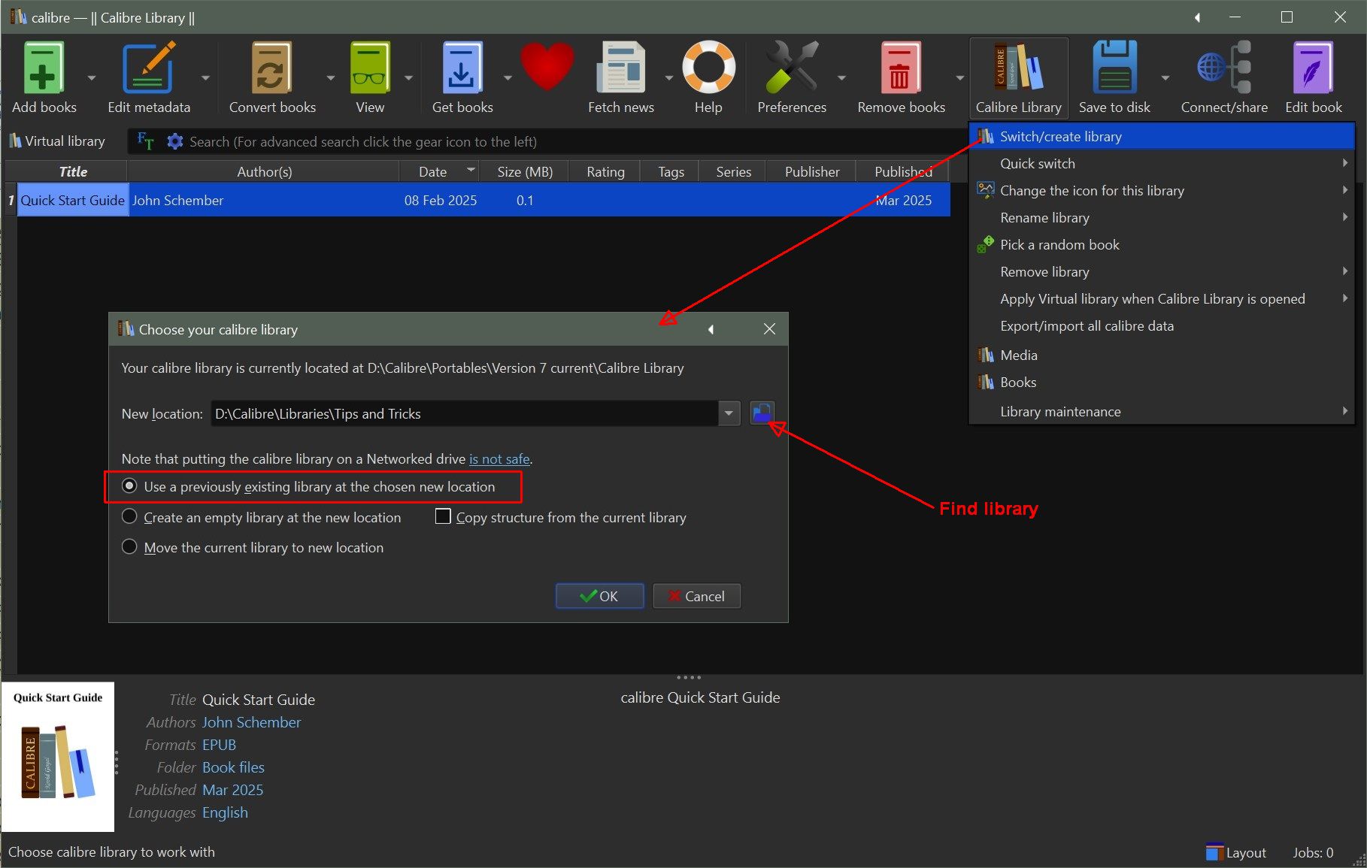
Task: Choose 'Change the icon for this library'
Action: (1162, 190)
